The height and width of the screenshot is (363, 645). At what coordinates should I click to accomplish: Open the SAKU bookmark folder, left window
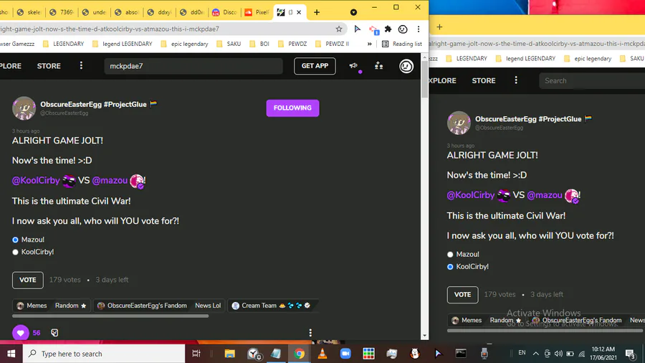click(229, 44)
